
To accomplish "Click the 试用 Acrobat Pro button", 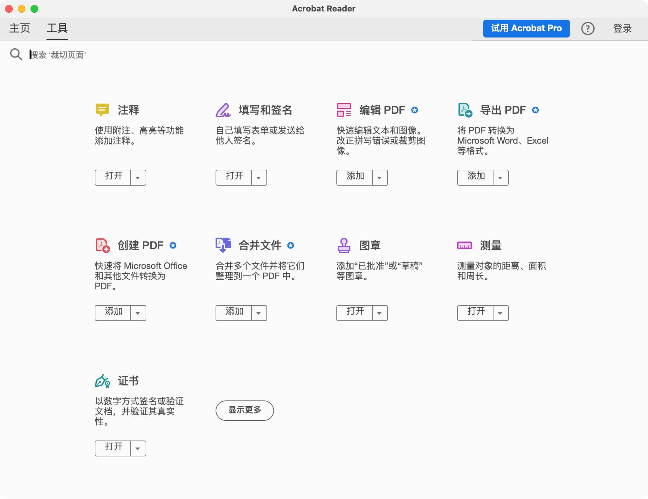I will (x=526, y=29).
